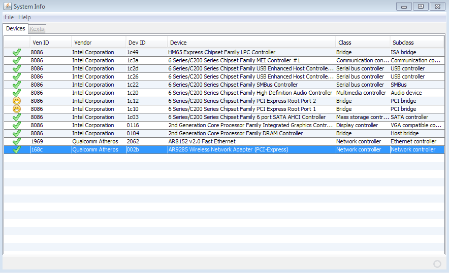Click Qualcomm Atheros vendor in AR8152 row
This screenshot has width=449, height=273.
[99, 141]
